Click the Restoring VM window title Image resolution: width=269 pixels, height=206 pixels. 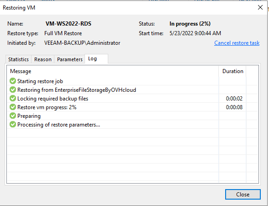pyautogui.click(x=19, y=8)
